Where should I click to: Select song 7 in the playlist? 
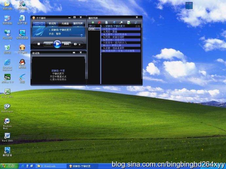(121, 42)
